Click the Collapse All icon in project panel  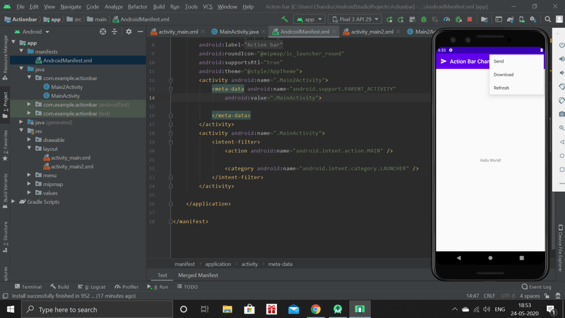coord(115,32)
